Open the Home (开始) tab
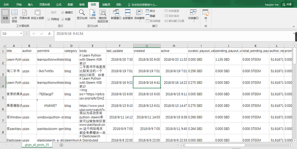 click(x=19, y=5)
